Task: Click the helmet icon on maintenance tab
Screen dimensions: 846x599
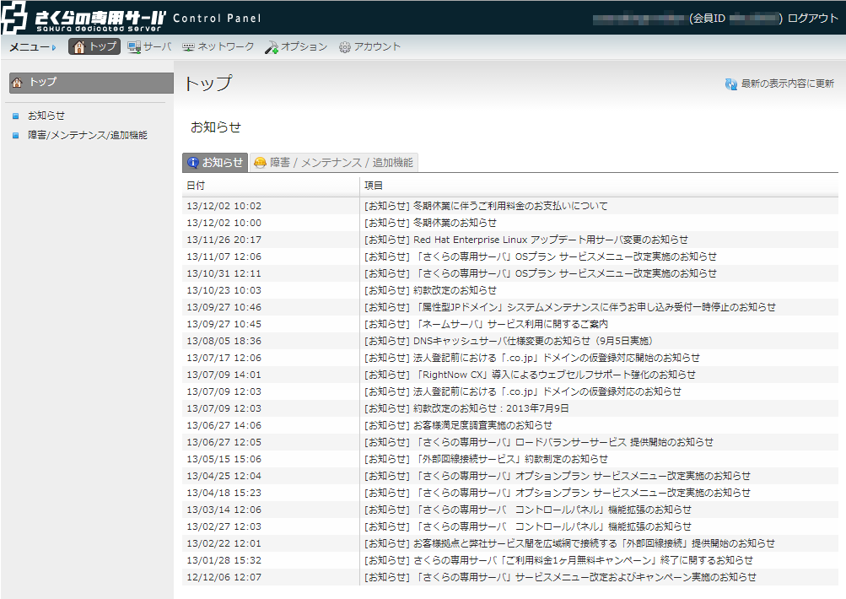Action: 261,163
